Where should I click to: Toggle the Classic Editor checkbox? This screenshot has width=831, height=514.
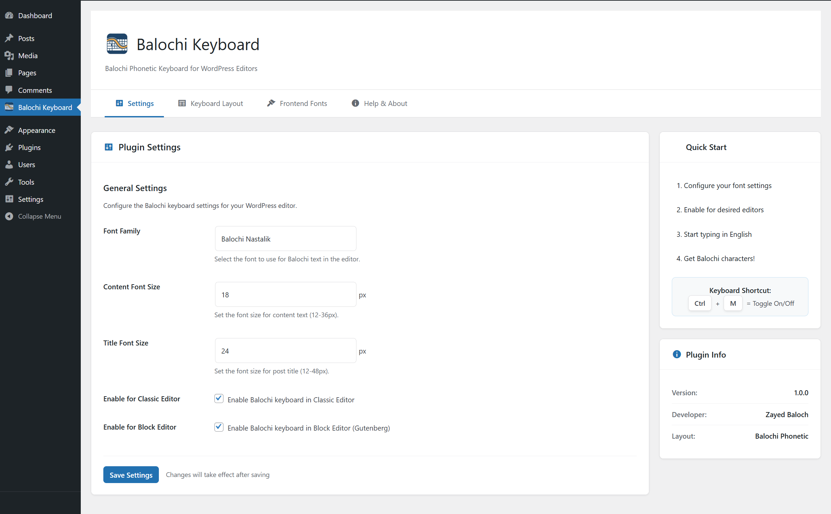point(219,398)
